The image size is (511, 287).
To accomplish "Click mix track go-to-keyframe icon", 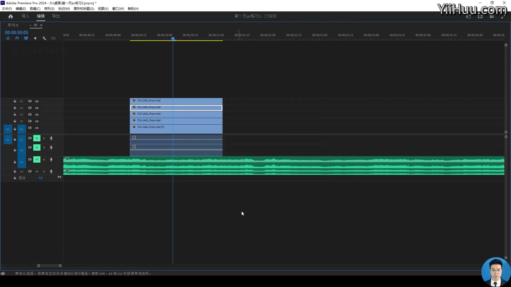I will click(59, 177).
